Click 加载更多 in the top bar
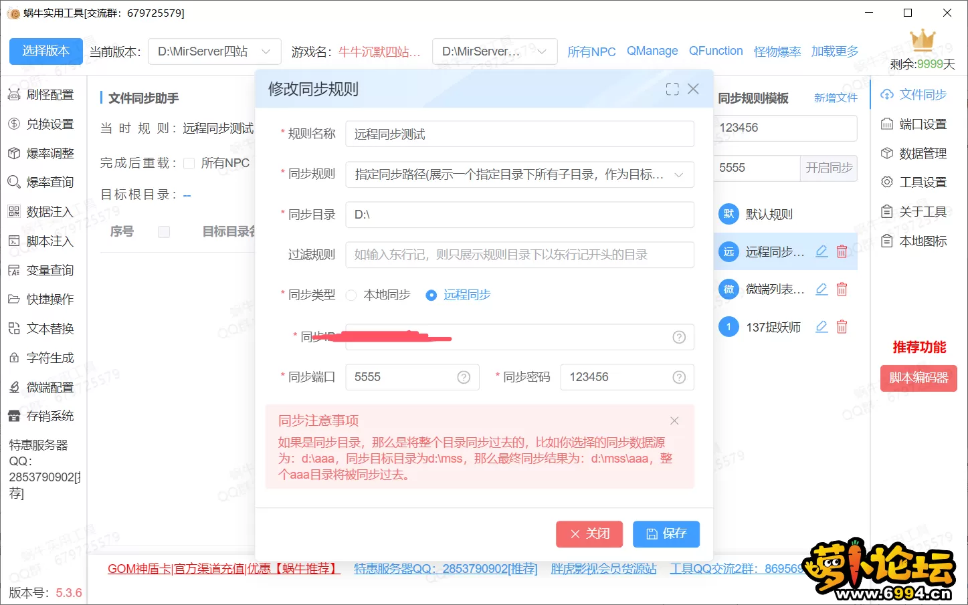The image size is (968, 605). pos(835,51)
